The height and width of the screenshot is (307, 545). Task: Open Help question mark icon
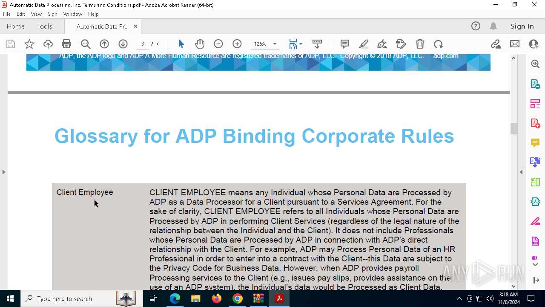click(476, 26)
